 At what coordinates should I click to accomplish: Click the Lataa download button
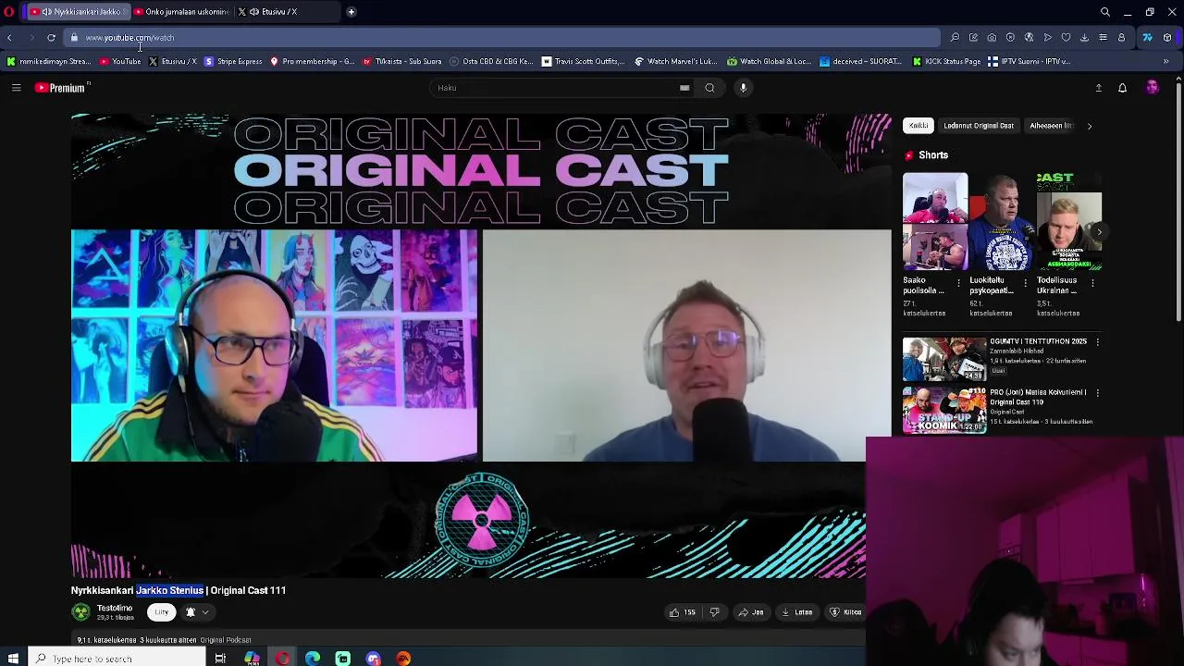click(x=797, y=612)
